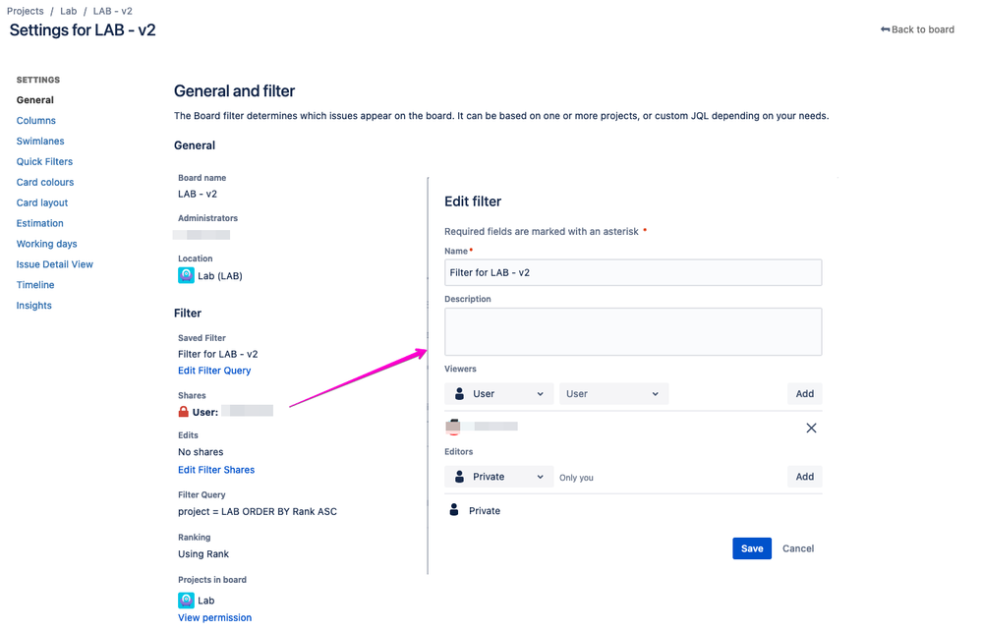This screenshot has height=632, width=982.
Task: Click the red lock icon beside Shares User
Action: point(184,412)
